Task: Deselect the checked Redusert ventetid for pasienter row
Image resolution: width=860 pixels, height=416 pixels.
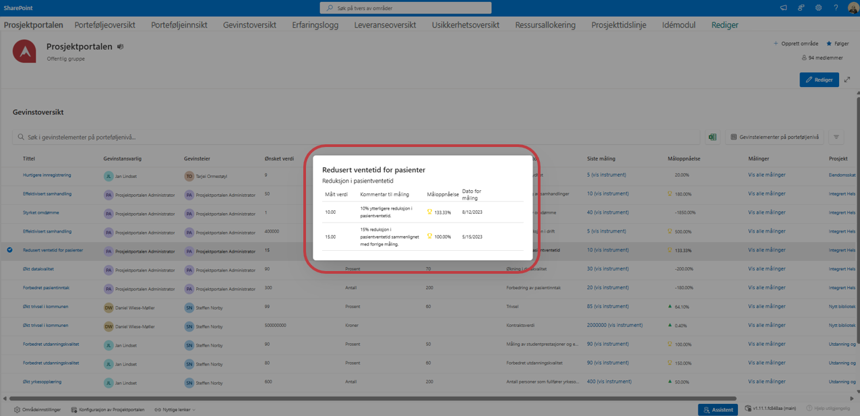Action: [x=10, y=250]
